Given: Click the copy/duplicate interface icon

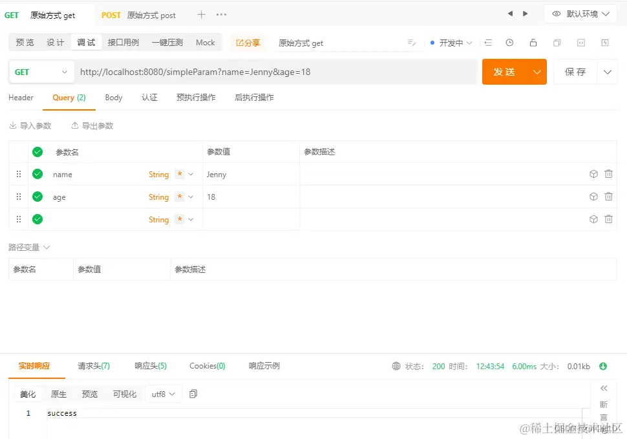Looking at the screenshot, I should coord(557,43).
